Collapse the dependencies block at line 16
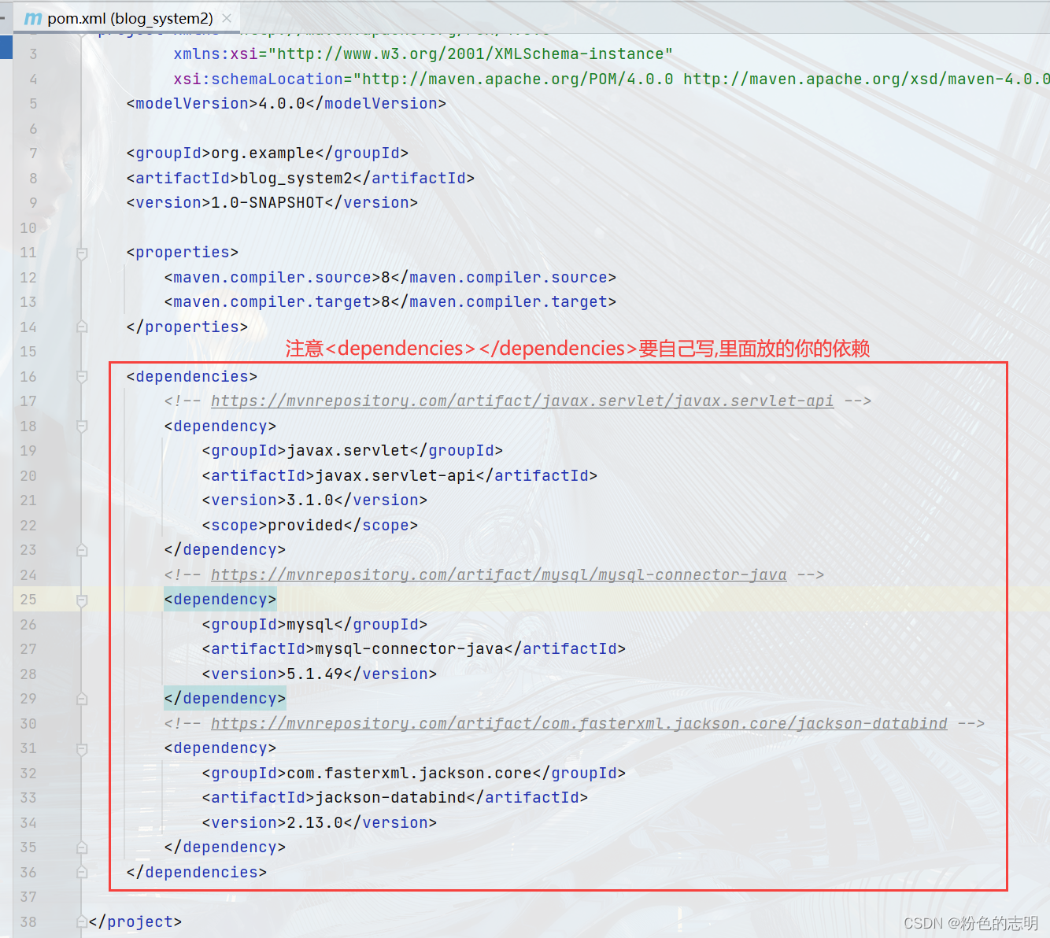 point(82,376)
